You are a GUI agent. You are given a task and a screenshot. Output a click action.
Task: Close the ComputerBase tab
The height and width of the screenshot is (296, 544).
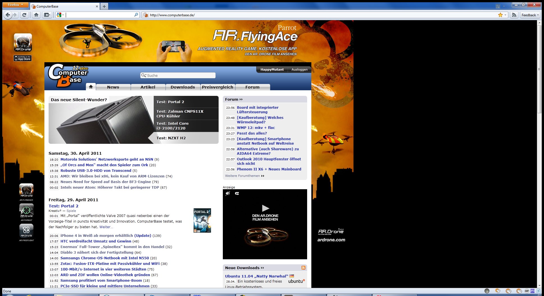click(x=97, y=6)
